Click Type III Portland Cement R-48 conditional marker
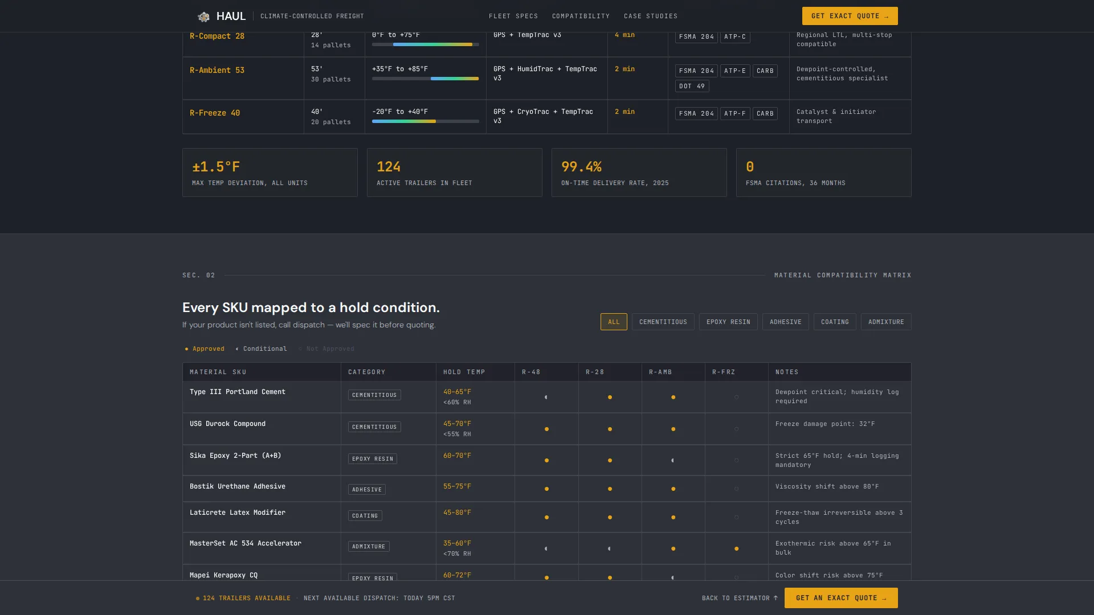The height and width of the screenshot is (615, 1094). (x=546, y=397)
